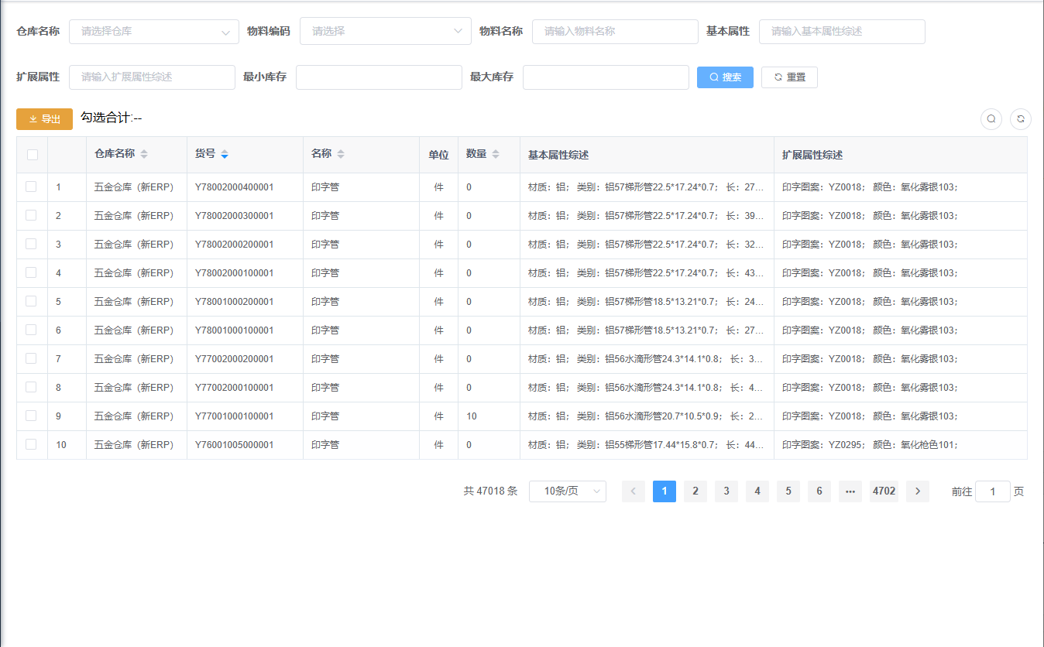This screenshot has width=1044, height=647.
Task: Open the 仓库名称 warehouse dropdown
Action: [153, 32]
